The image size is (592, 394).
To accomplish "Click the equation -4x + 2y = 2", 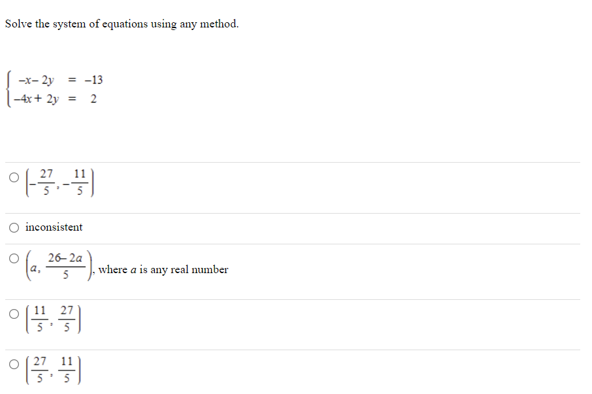I will [54, 98].
